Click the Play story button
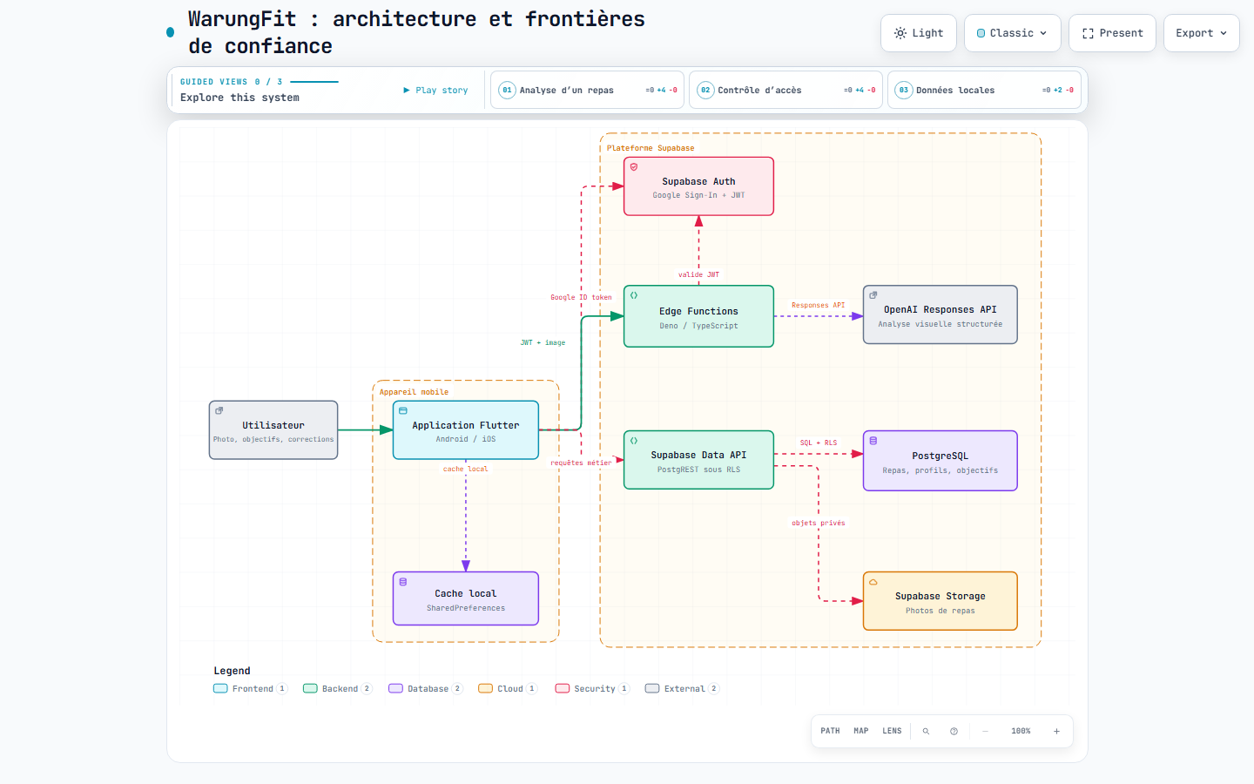This screenshot has height=784, width=1254. 435,91
